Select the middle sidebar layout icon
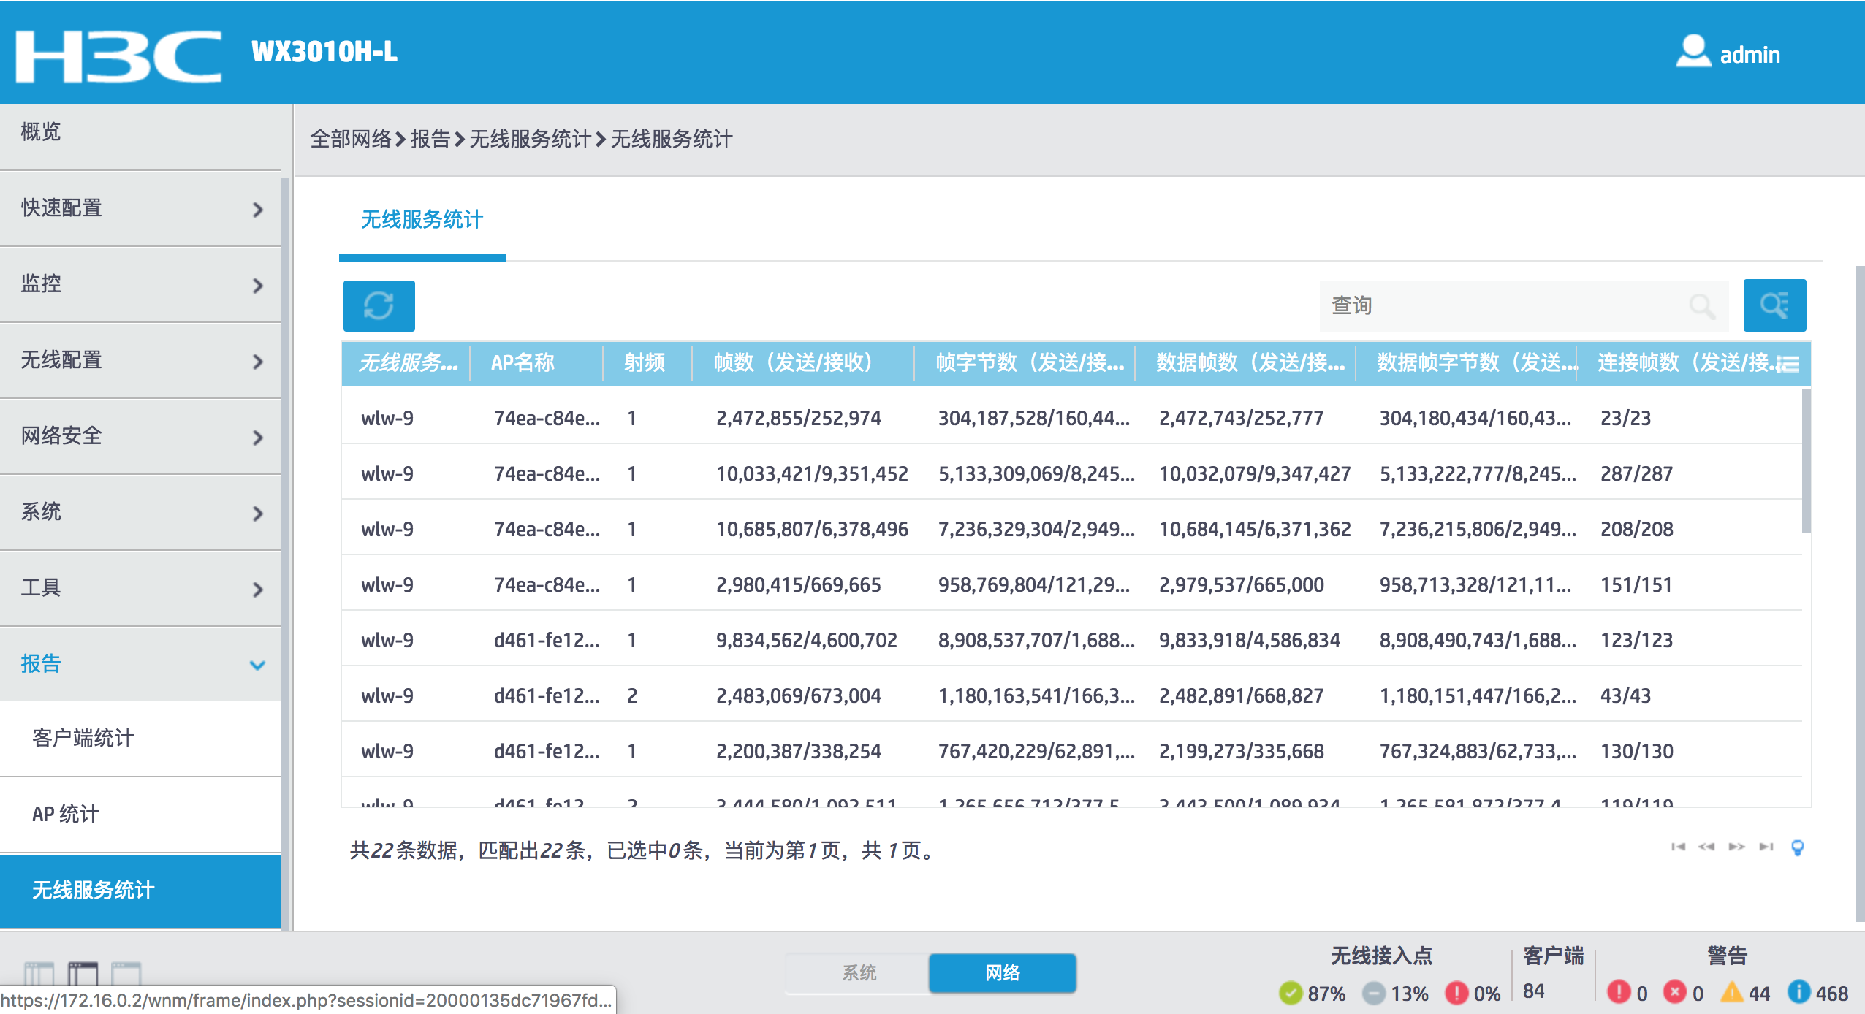The image size is (1865, 1014). (x=83, y=972)
